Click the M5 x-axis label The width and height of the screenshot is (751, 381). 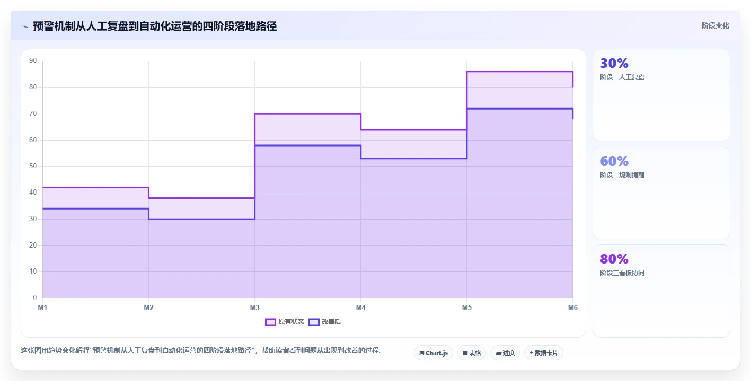[466, 307]
